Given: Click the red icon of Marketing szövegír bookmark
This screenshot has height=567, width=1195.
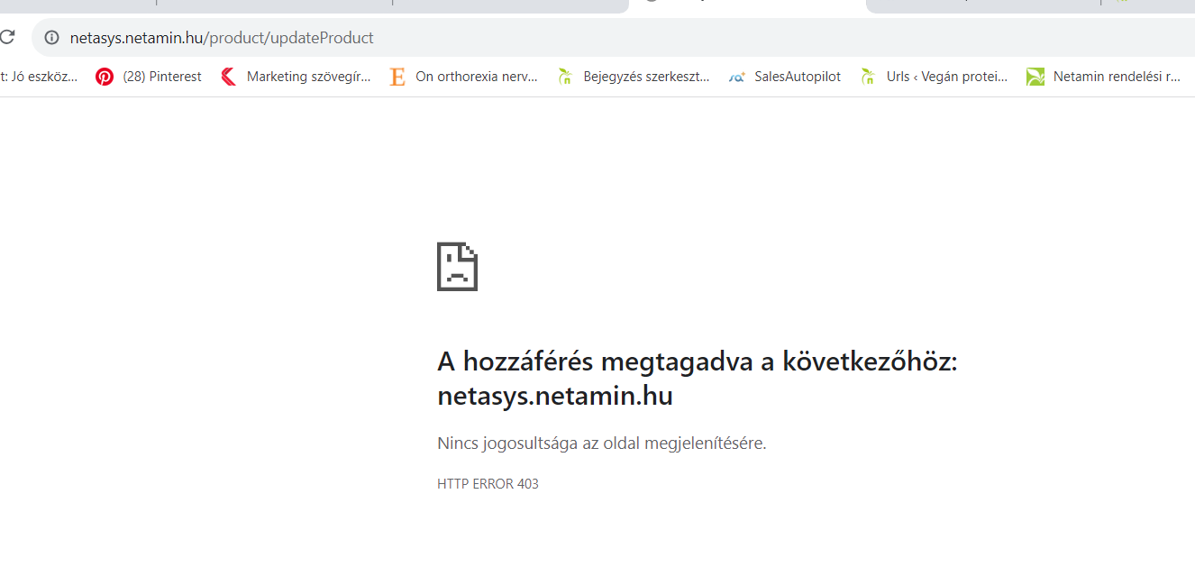Looking at the screenshot, I should coord(229,77).
